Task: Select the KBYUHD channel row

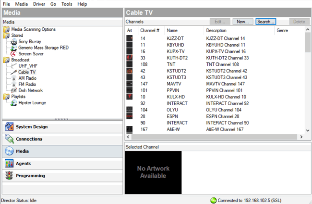Action: [x=215, y=45]
